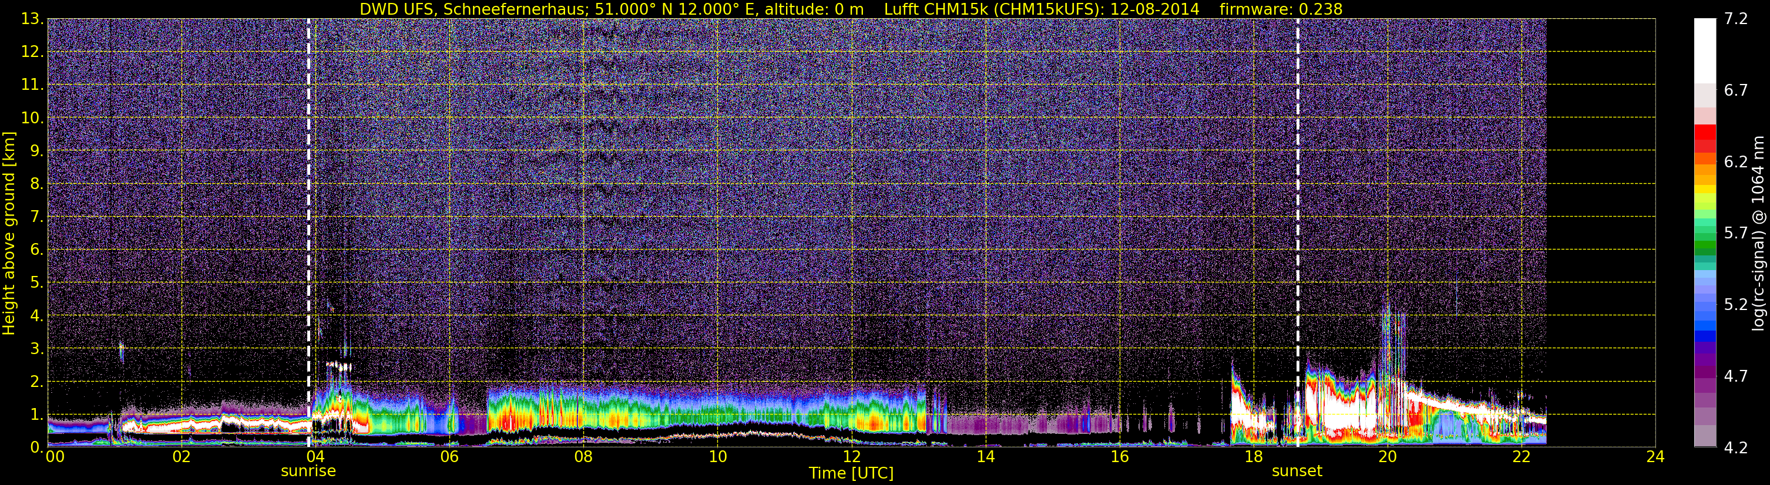Click the "sunrise" label below the time axis
This screenshot has width=1770, height=485.
308,471
